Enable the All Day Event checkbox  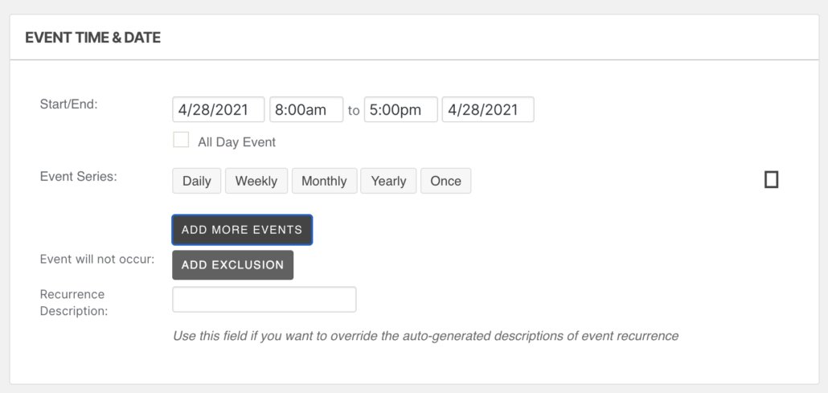(x=181, y=141)
